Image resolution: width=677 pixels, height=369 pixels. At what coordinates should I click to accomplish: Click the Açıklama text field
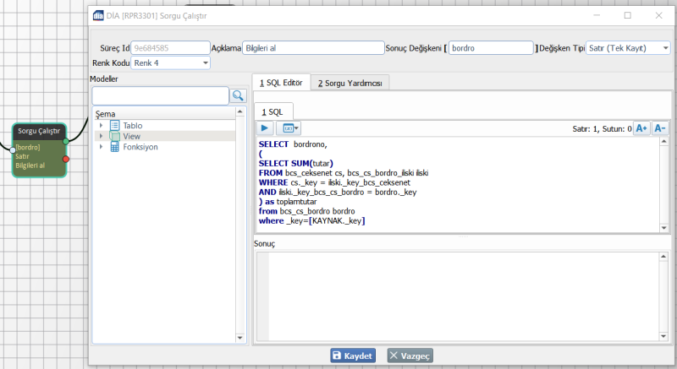click(312, 48)
